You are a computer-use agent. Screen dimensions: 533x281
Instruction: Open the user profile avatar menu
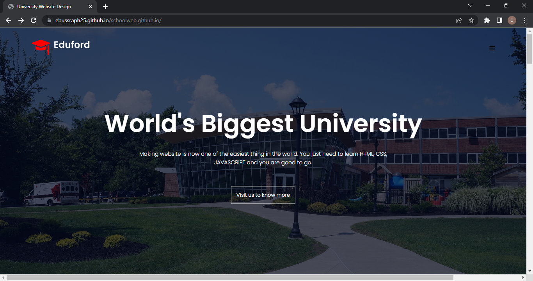(512, 20)
